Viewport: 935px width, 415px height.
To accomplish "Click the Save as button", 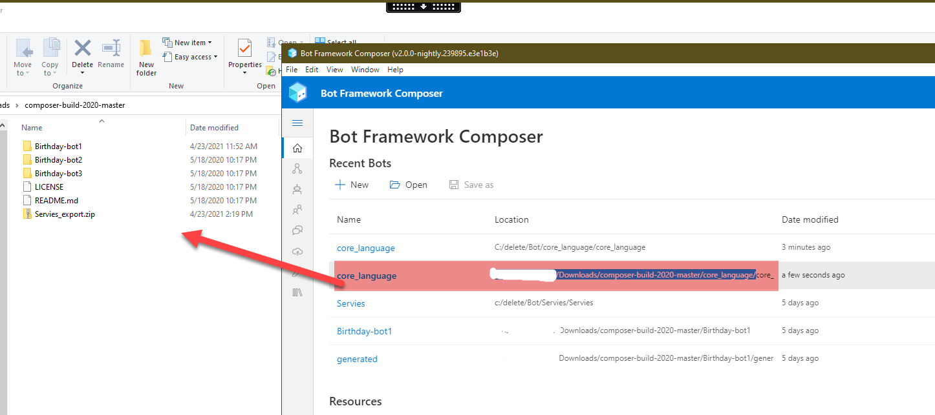I will [x=471, y=185].
